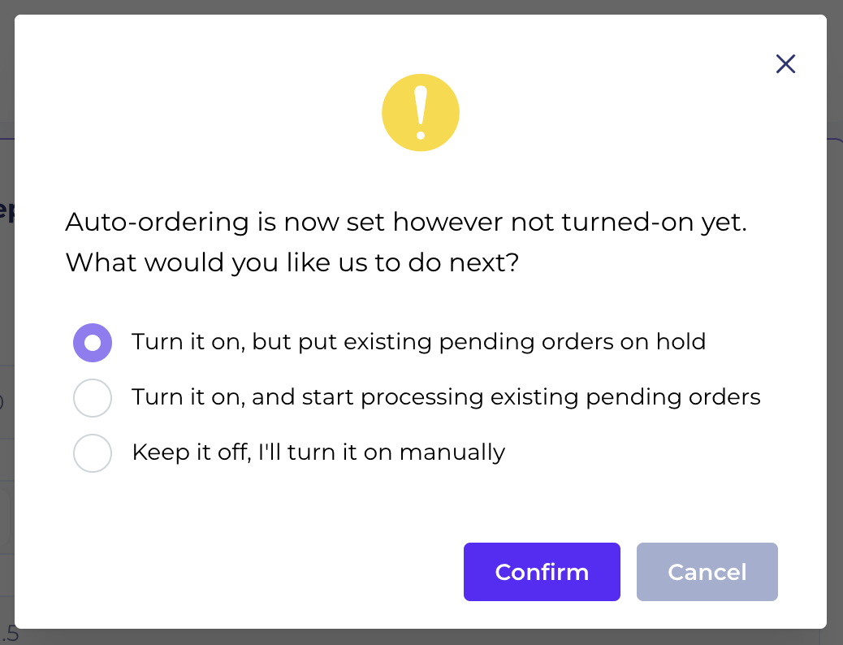This screenshot has height=645, width=843.
Task: Click the dimmed backdrop above the dialog
Action: (421, 6)
